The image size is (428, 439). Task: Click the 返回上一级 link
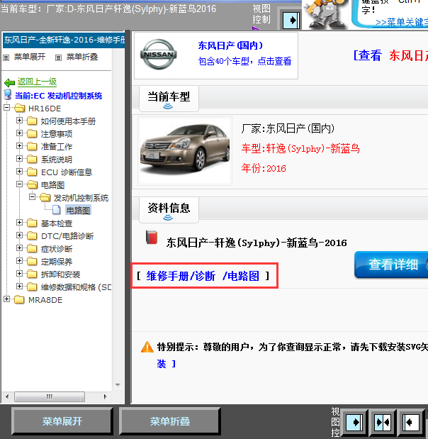click(37, 82)
